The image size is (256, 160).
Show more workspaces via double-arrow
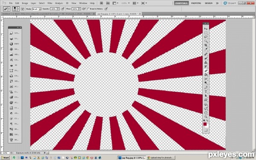pyautogui.click(x=217, y=3)
